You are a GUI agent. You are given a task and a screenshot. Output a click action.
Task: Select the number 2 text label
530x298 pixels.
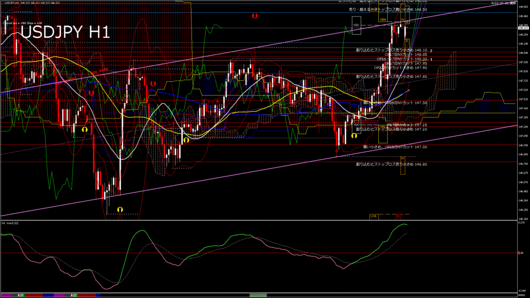tap(431, 50)
